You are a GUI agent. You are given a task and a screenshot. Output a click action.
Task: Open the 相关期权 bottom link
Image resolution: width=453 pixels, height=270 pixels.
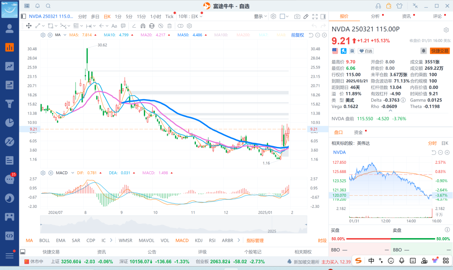click(303, 252)
